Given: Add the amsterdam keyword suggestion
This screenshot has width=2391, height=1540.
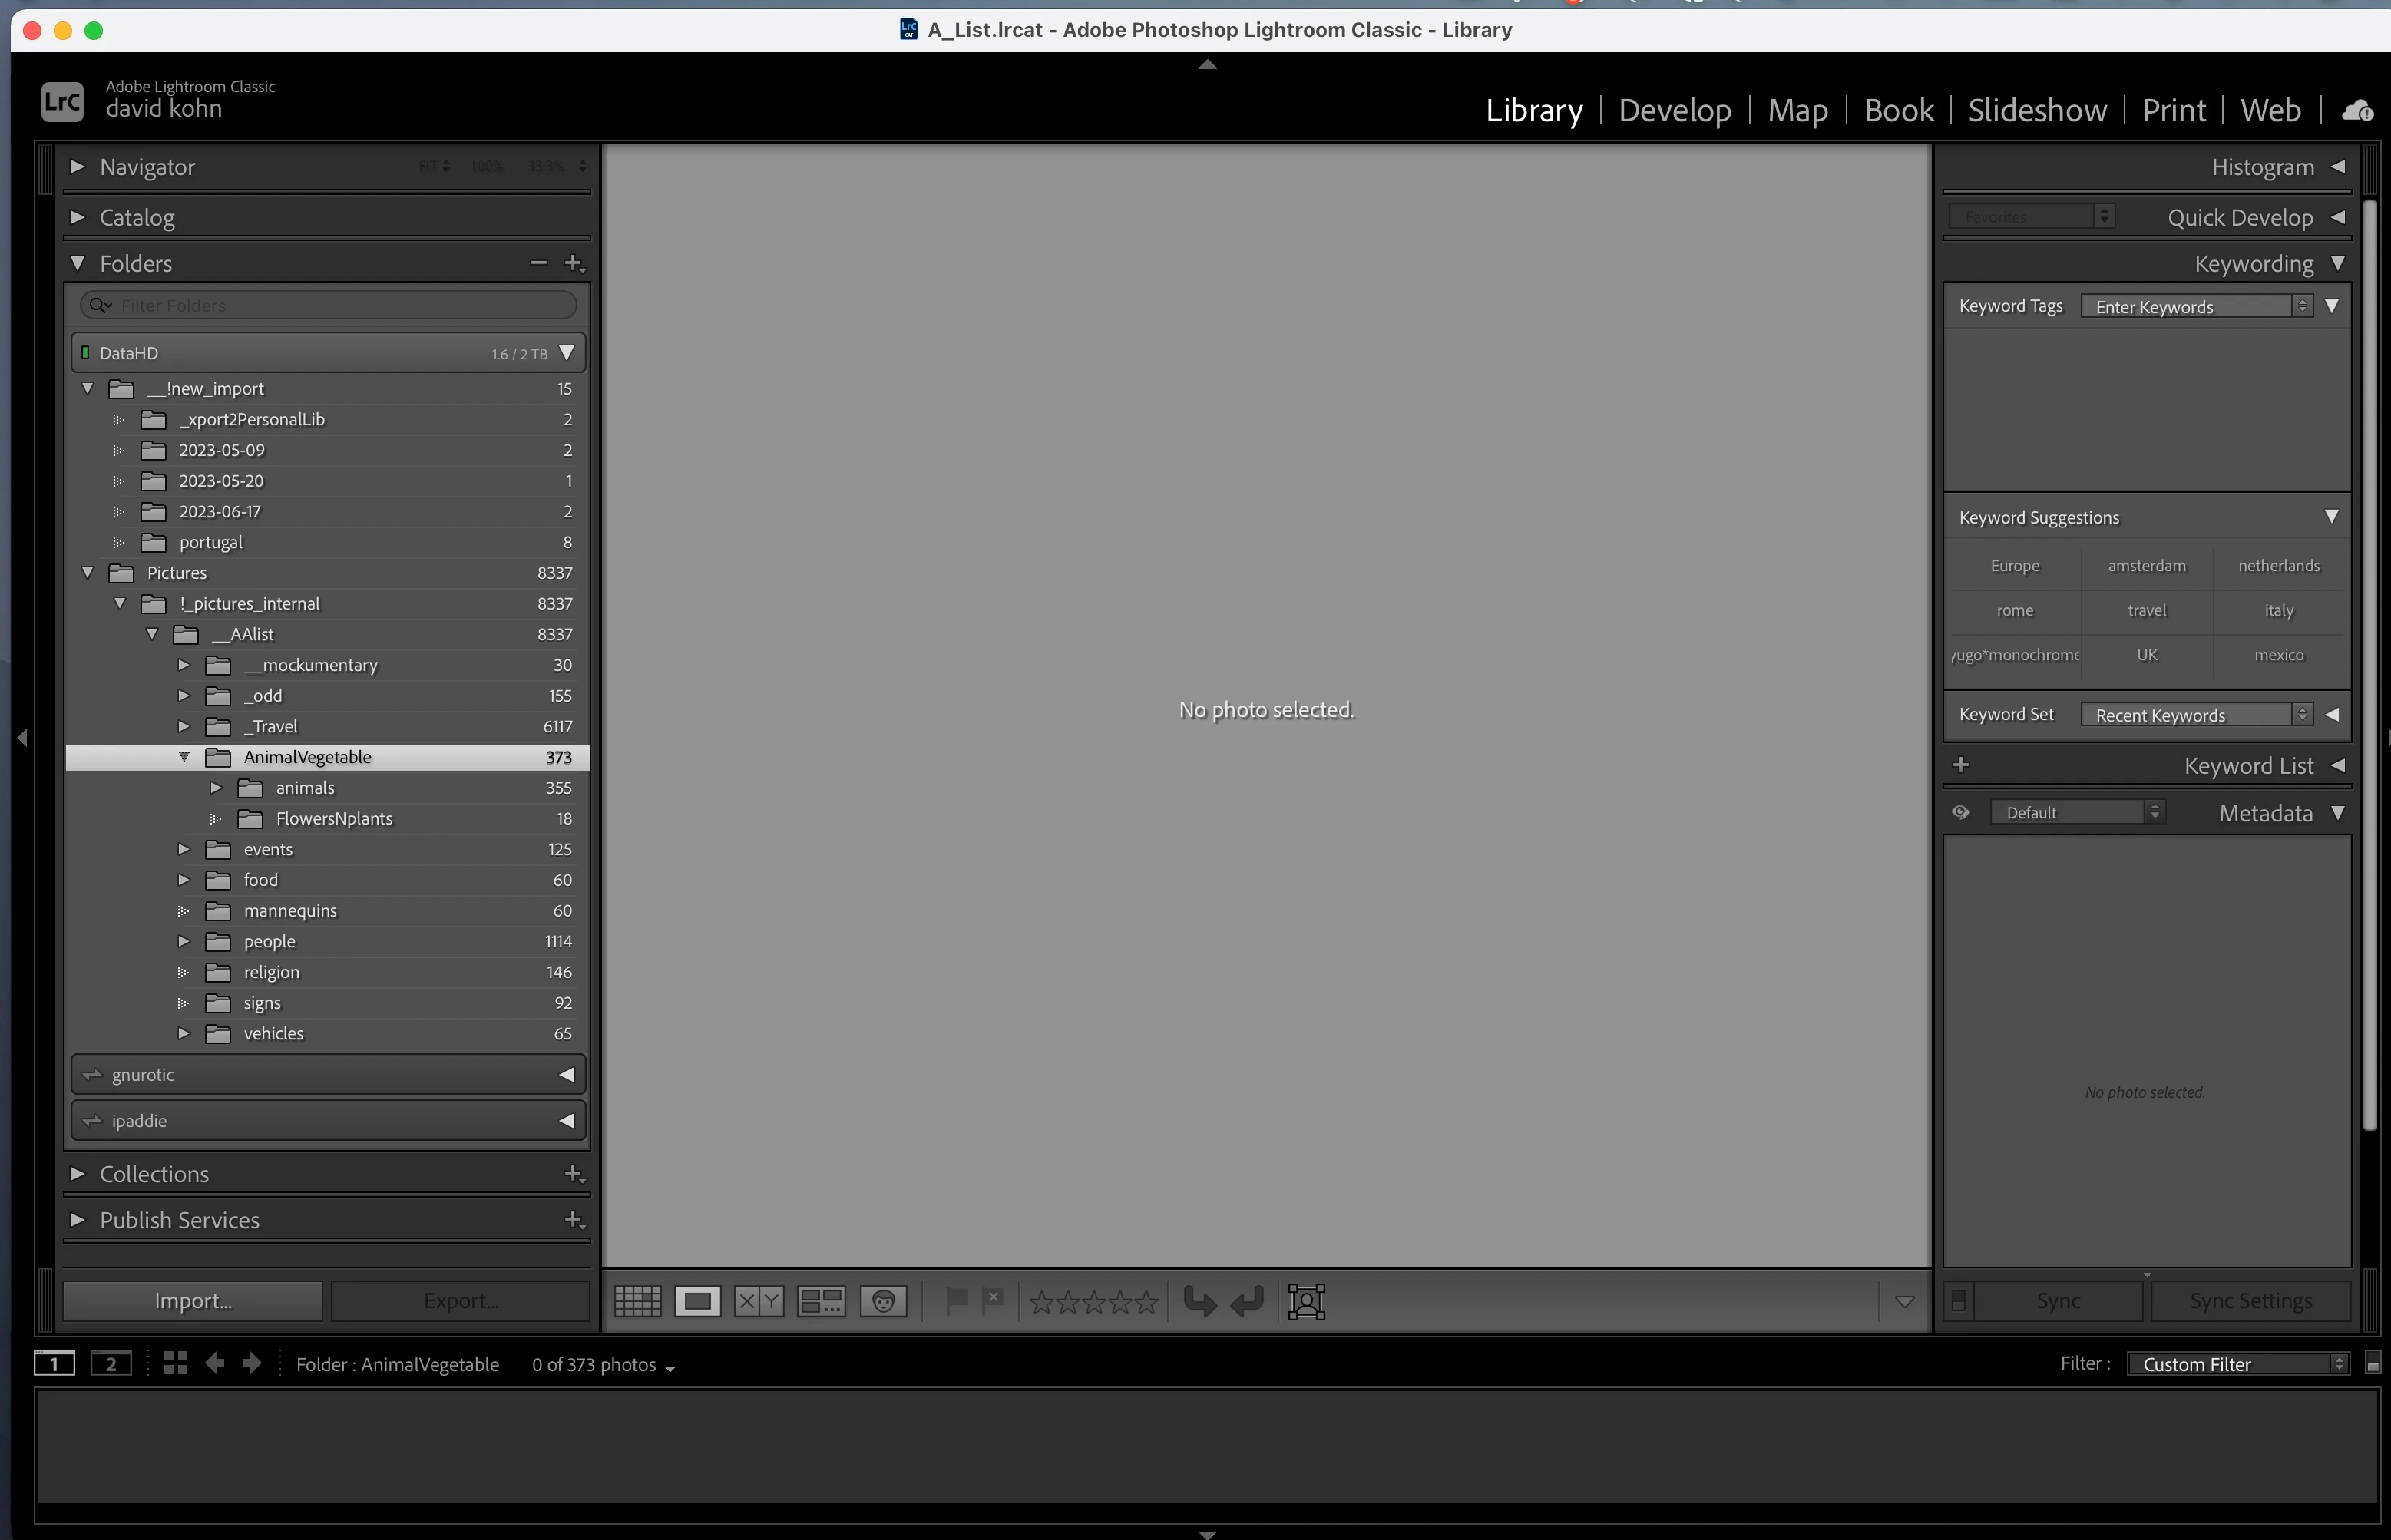Looking at the screenshot, I should pos(2146,566).
